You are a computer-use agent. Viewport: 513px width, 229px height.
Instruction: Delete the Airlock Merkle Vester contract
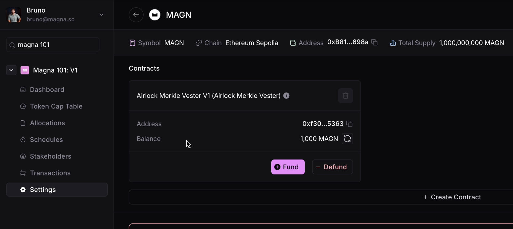click(x=345, y=96)
